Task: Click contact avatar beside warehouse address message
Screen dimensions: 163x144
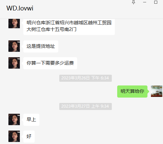Action: click(x=14, y=24)
